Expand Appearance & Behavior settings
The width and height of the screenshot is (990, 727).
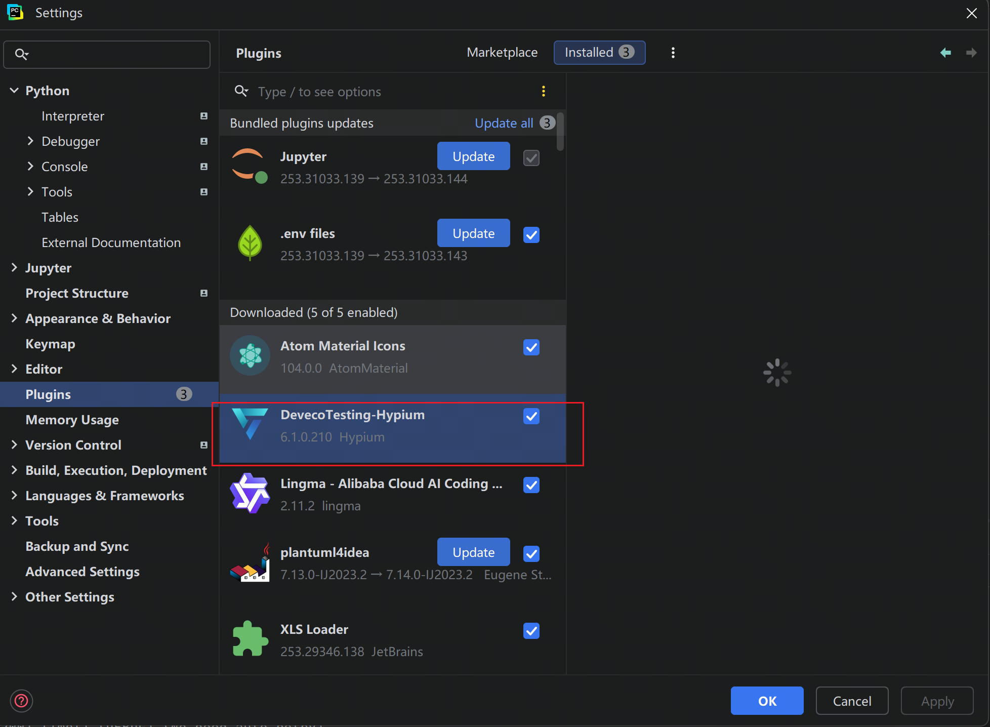pos(14,318)
